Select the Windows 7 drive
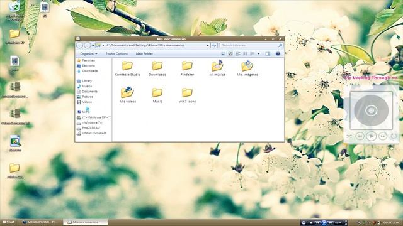Image resolution: width=403 pixels, height=226 pixels. tap(89, 123)
